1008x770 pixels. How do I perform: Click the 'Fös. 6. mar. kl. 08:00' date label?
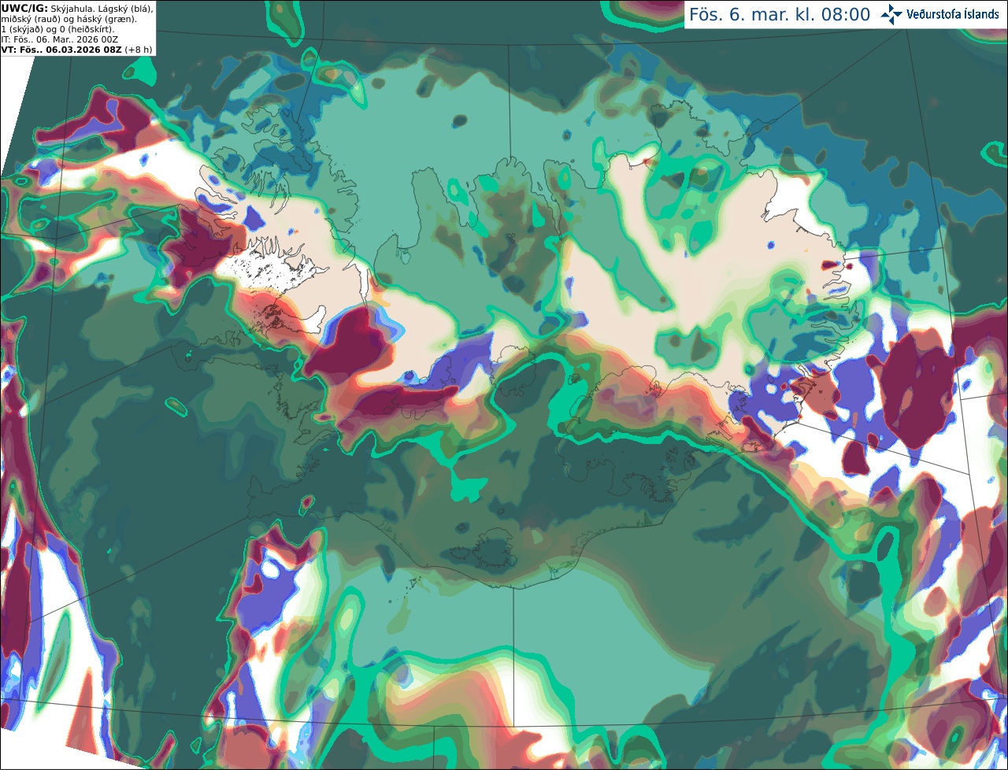[x=780, y=15]
